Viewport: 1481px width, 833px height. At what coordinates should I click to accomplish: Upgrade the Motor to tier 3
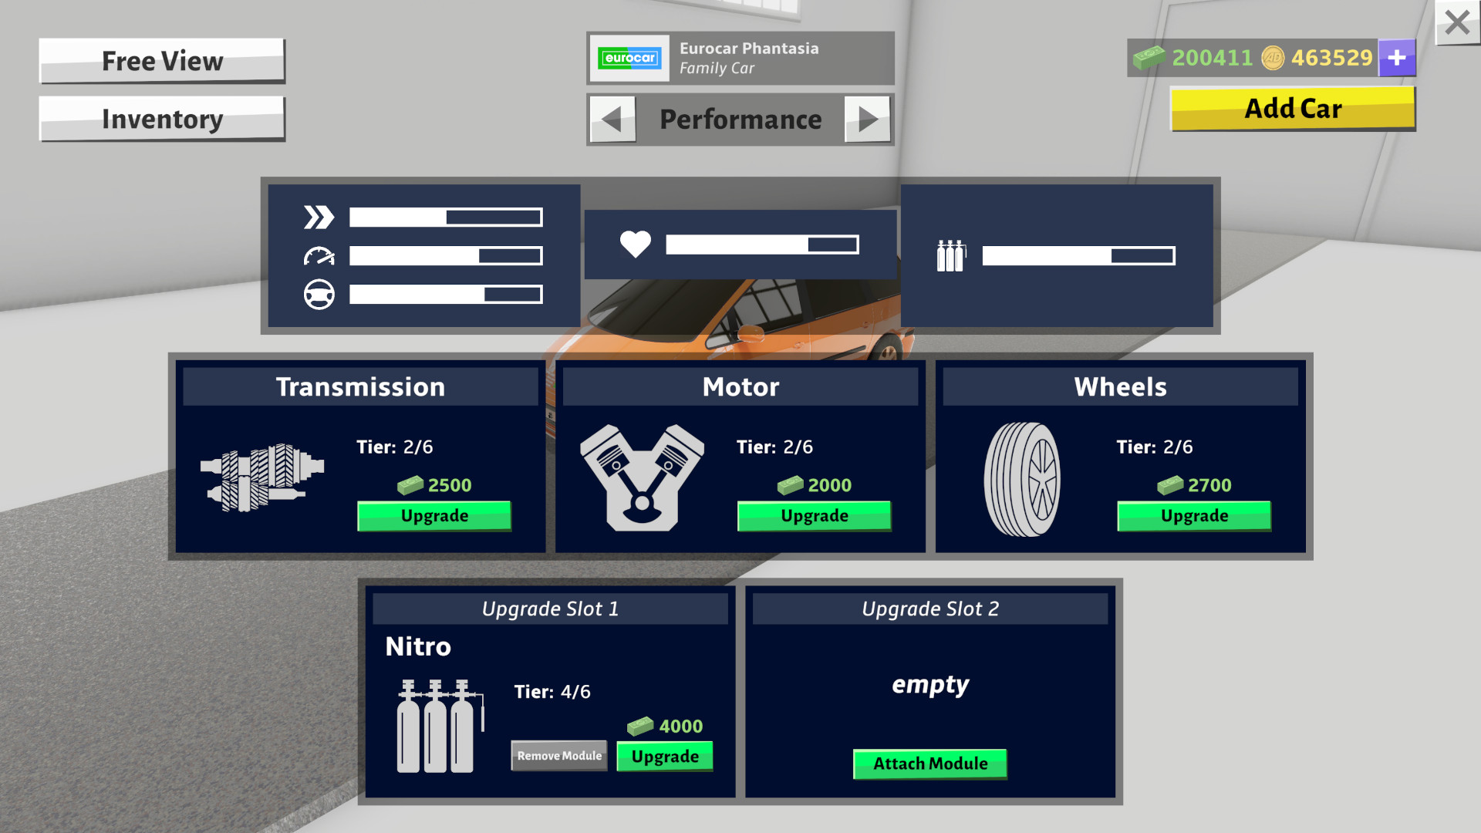pos(814,515)
